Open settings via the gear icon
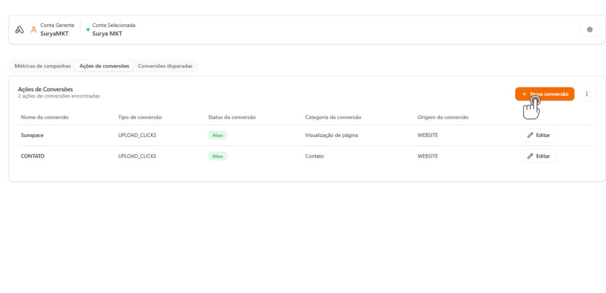 pos(589,30)
